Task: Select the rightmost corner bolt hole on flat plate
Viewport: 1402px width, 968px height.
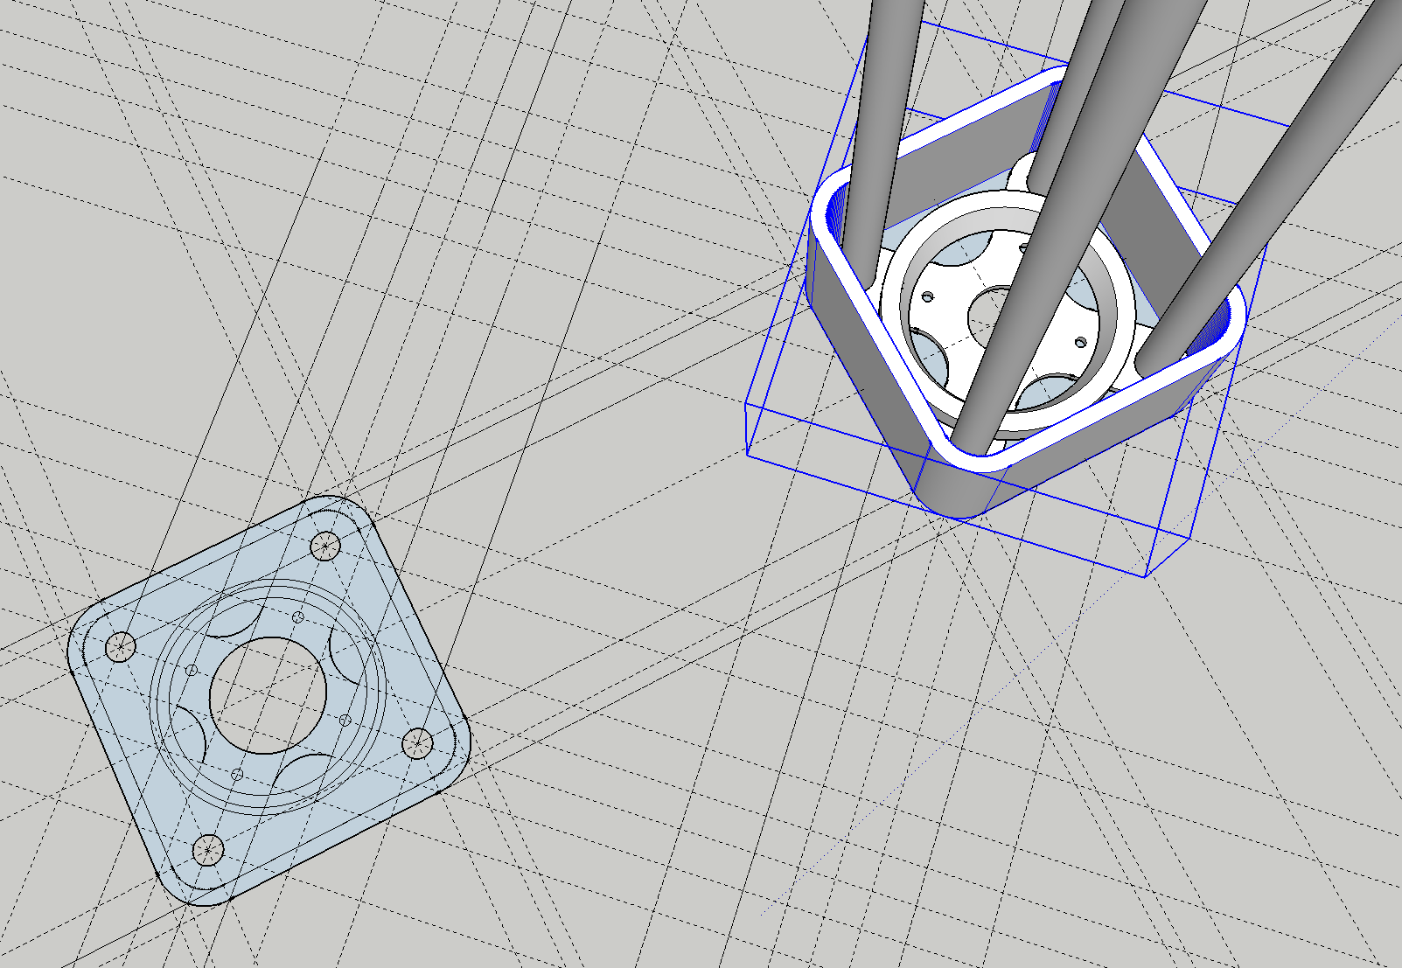Action: (x=418, y=744)
